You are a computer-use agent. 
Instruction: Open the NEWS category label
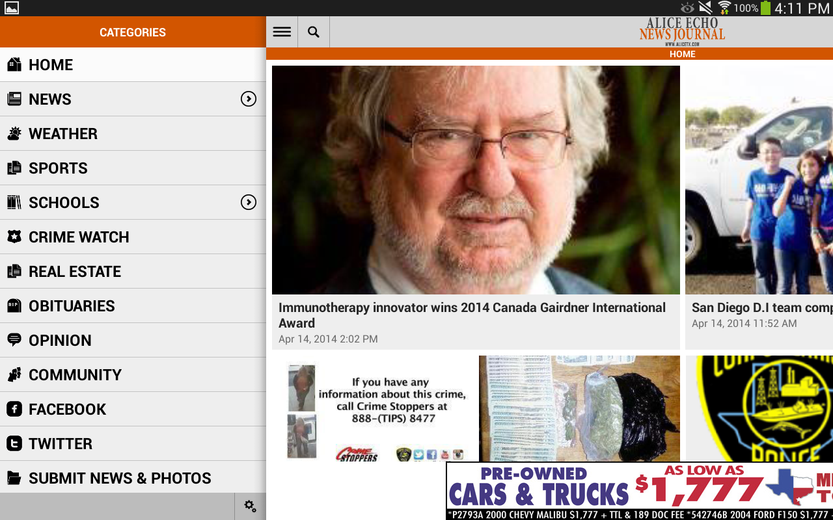point(50,99)
